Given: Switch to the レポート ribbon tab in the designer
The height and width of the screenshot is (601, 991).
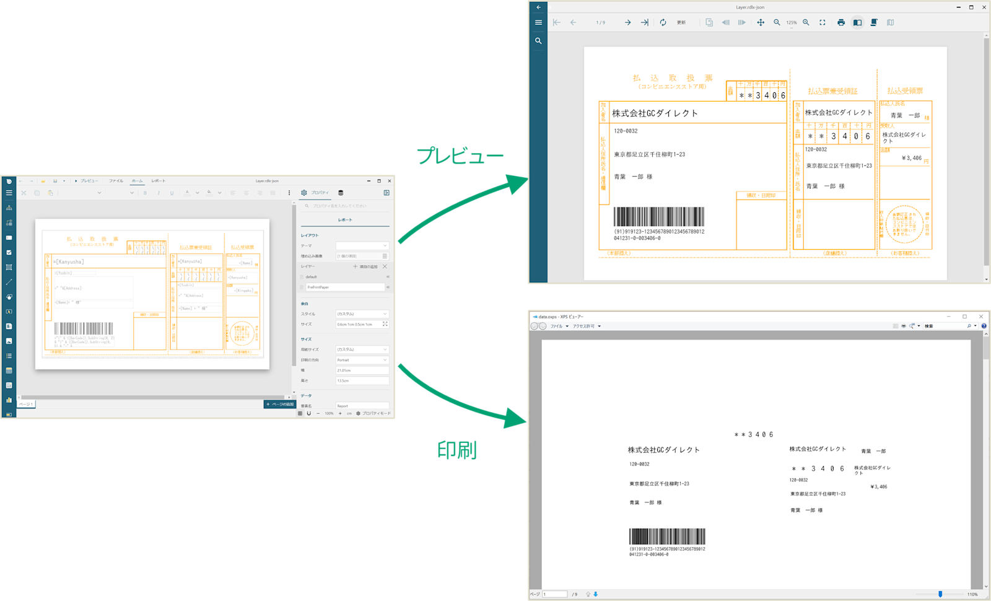Looking at the screenshot, I should [x=159, y=181].
